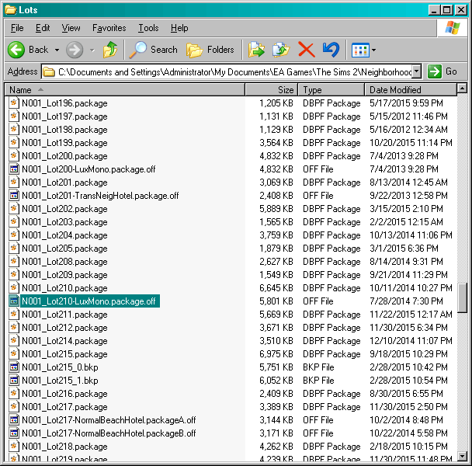Click the green Back arrow button

(16, 50)
